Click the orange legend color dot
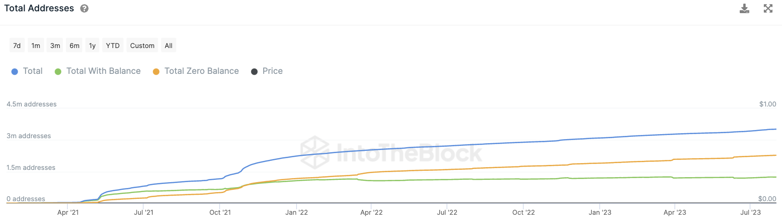782x222 pixels. [x=156, y=72]
